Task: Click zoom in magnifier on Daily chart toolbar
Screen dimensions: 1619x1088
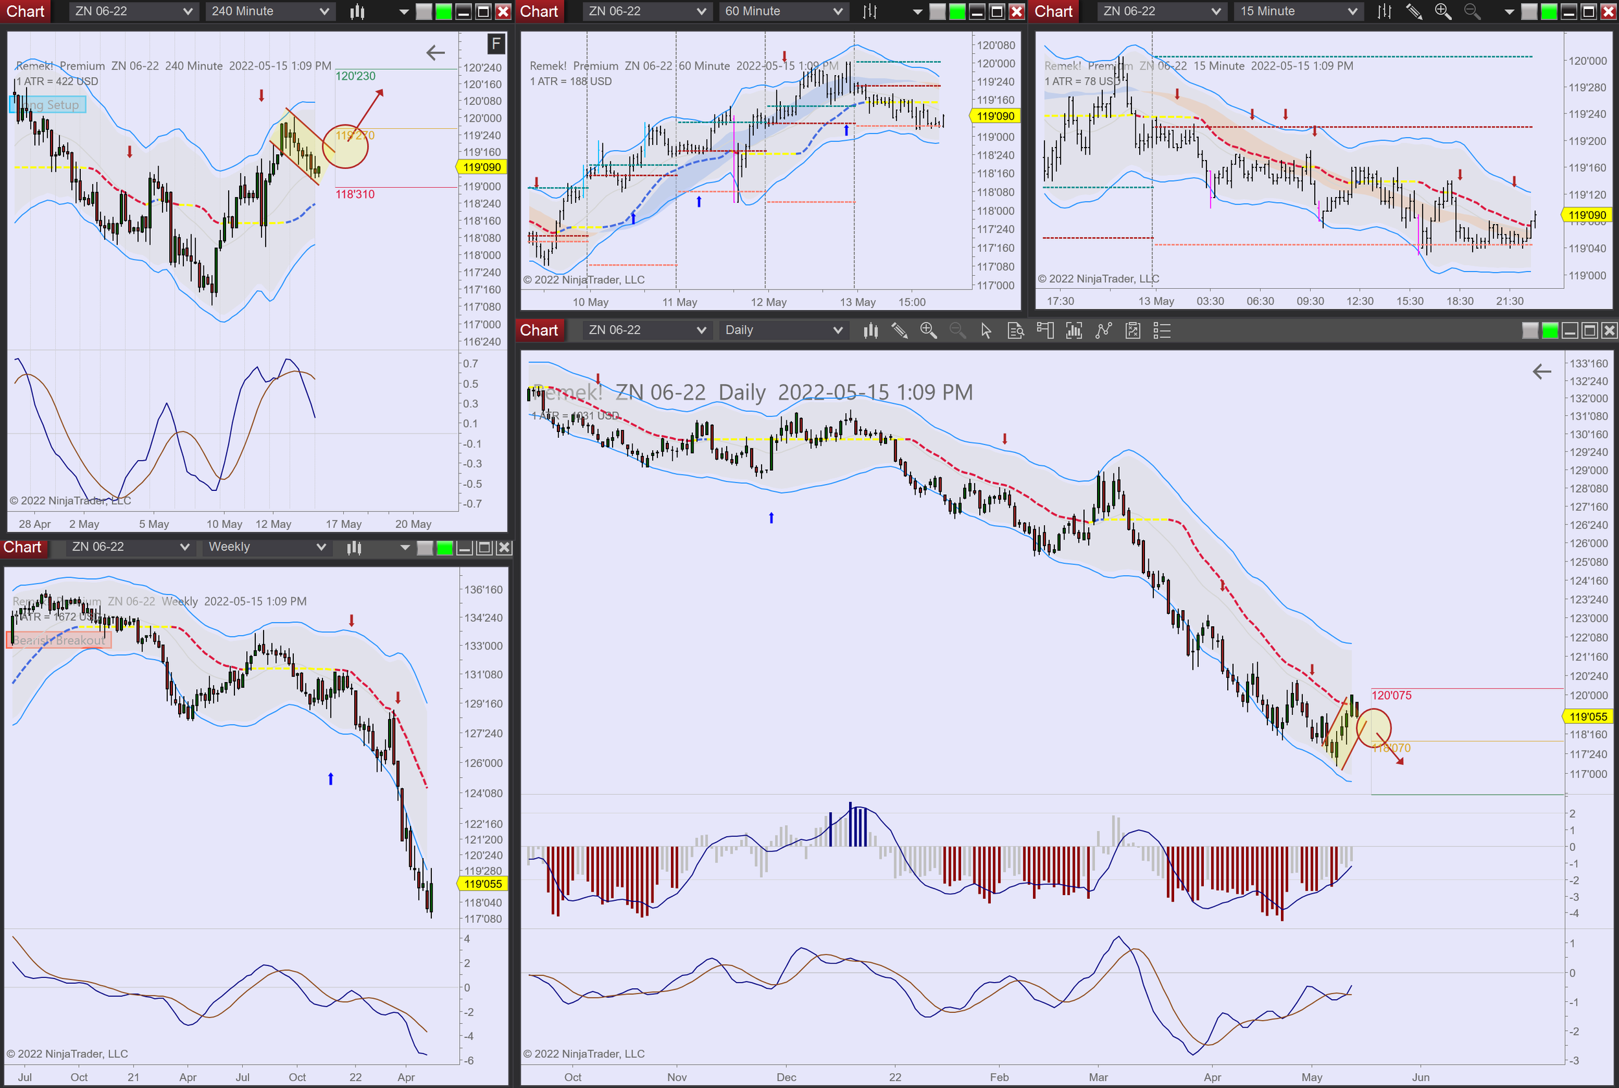Action: tap(928, 331)
